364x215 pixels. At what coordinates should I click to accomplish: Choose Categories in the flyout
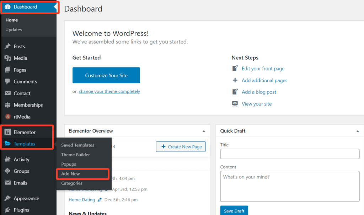tap(72, 183)
